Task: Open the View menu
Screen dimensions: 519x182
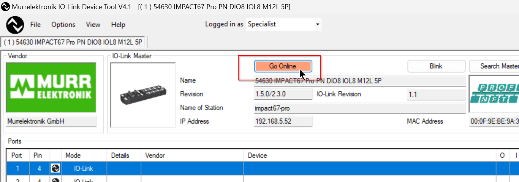Action: pos(93,25)
